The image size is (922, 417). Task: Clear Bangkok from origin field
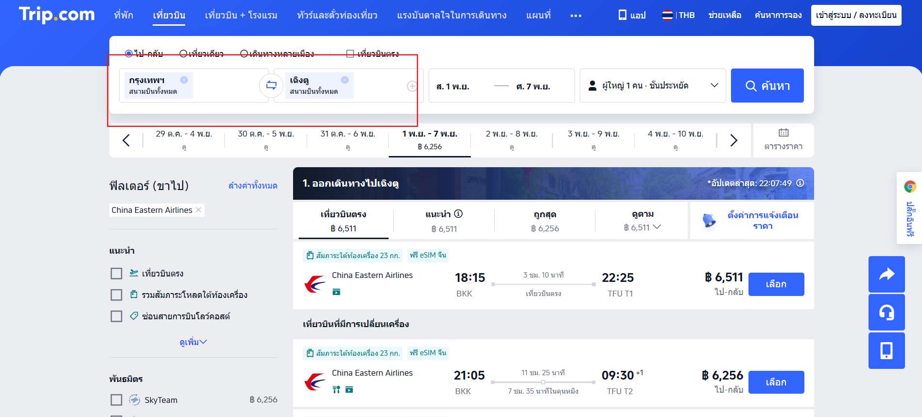coord(184,80)
